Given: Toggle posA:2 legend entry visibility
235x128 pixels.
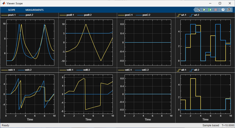Looking at the screenshot, I should (30, 15).
